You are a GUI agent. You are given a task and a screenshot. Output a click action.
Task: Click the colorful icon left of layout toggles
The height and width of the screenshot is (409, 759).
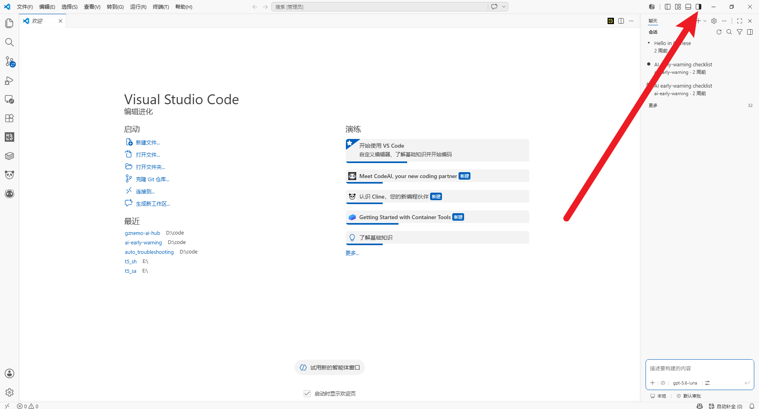coord(652,7)
